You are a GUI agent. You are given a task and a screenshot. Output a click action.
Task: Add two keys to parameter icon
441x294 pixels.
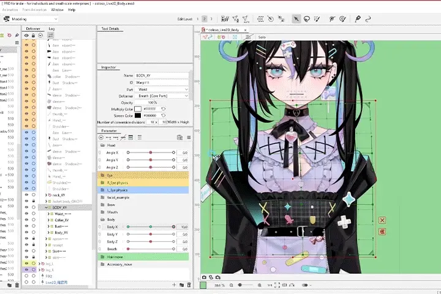click(108, 138)
